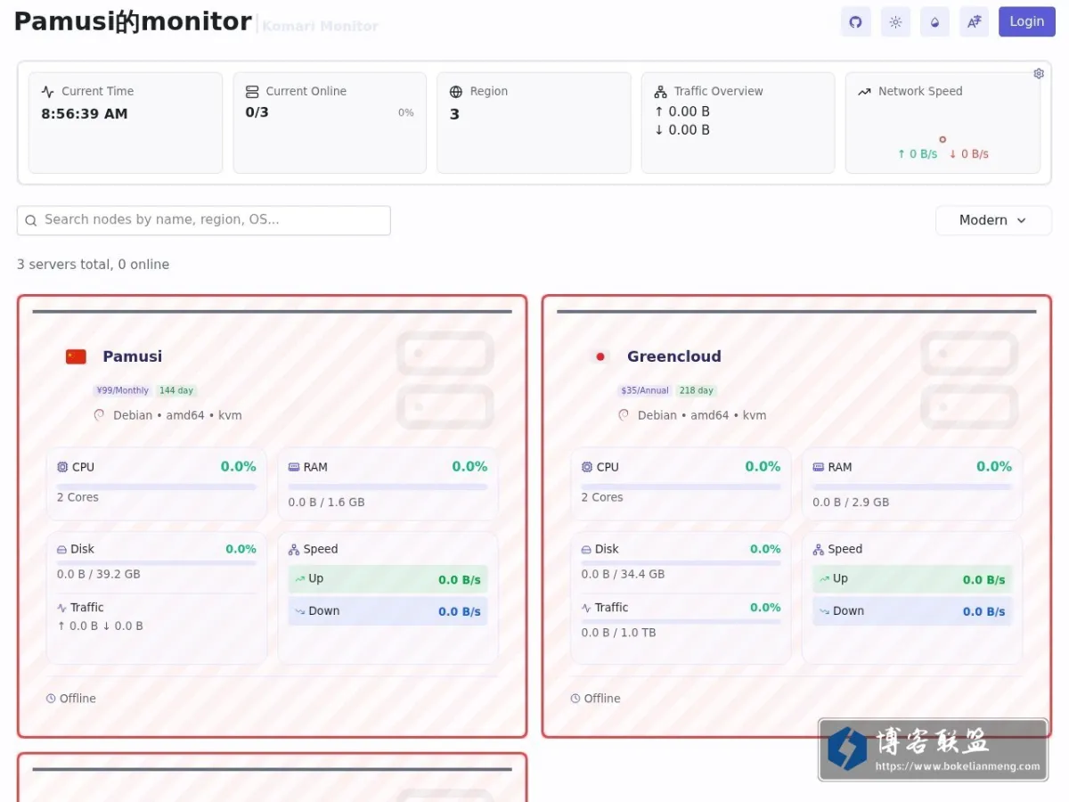Click Pamusi CPU chip icon

click(x=62, y=467)
